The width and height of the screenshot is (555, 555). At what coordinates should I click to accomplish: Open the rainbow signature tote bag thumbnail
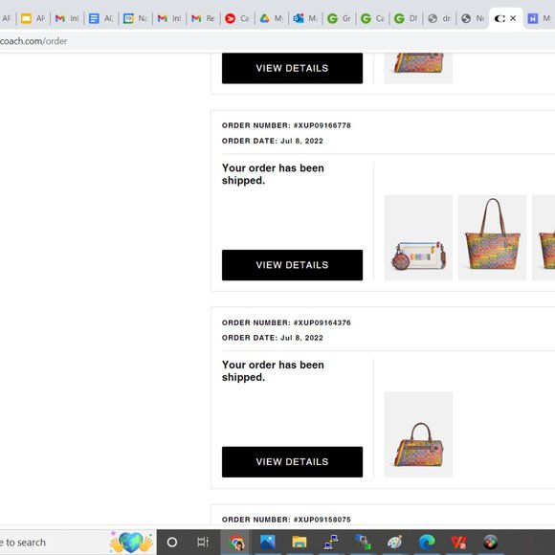point(492,237)
